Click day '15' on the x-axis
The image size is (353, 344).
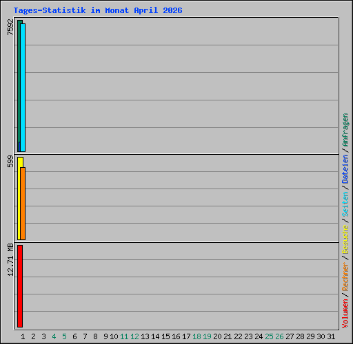pos(165,336)
